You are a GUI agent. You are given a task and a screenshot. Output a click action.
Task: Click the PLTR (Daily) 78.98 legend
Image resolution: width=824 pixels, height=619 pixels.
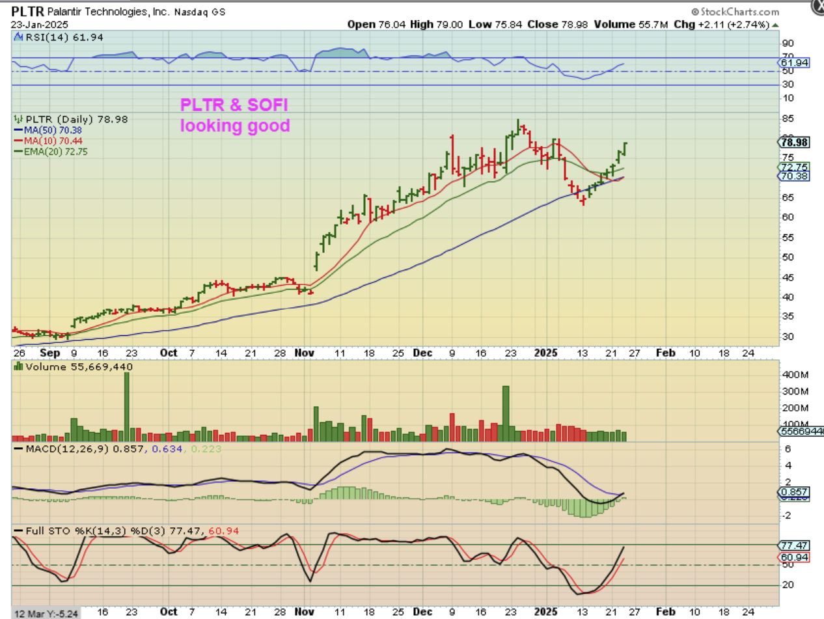(71, 119)
